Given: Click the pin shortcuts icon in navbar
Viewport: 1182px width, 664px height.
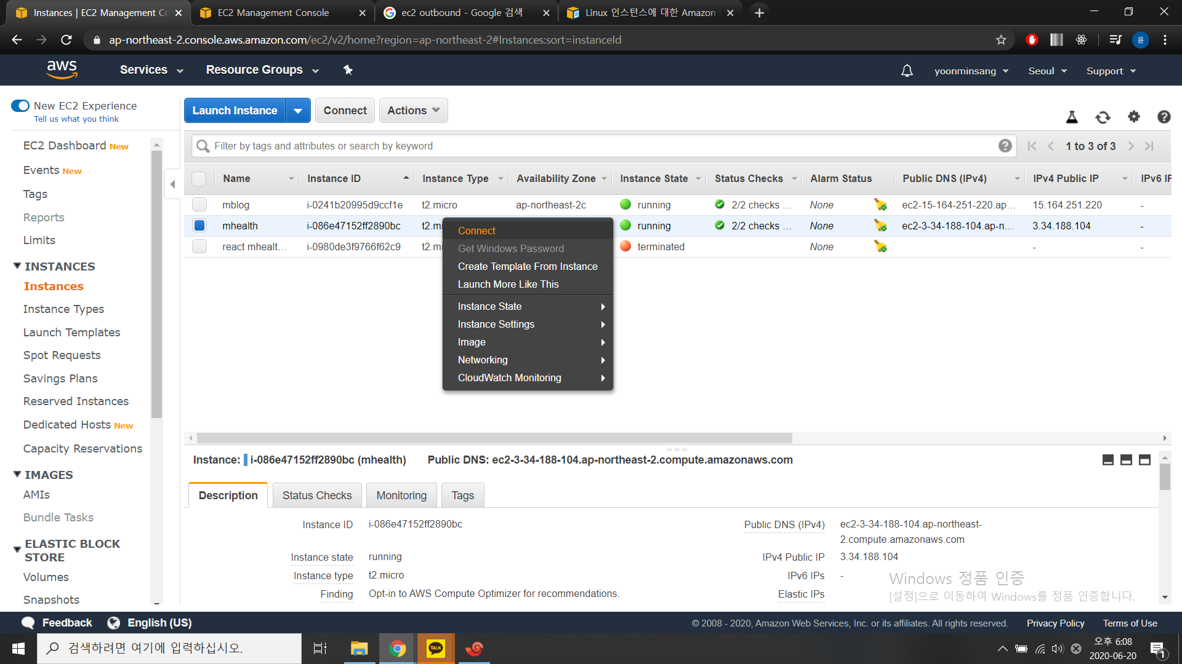Looking at the screenshot, I should 348,70.
